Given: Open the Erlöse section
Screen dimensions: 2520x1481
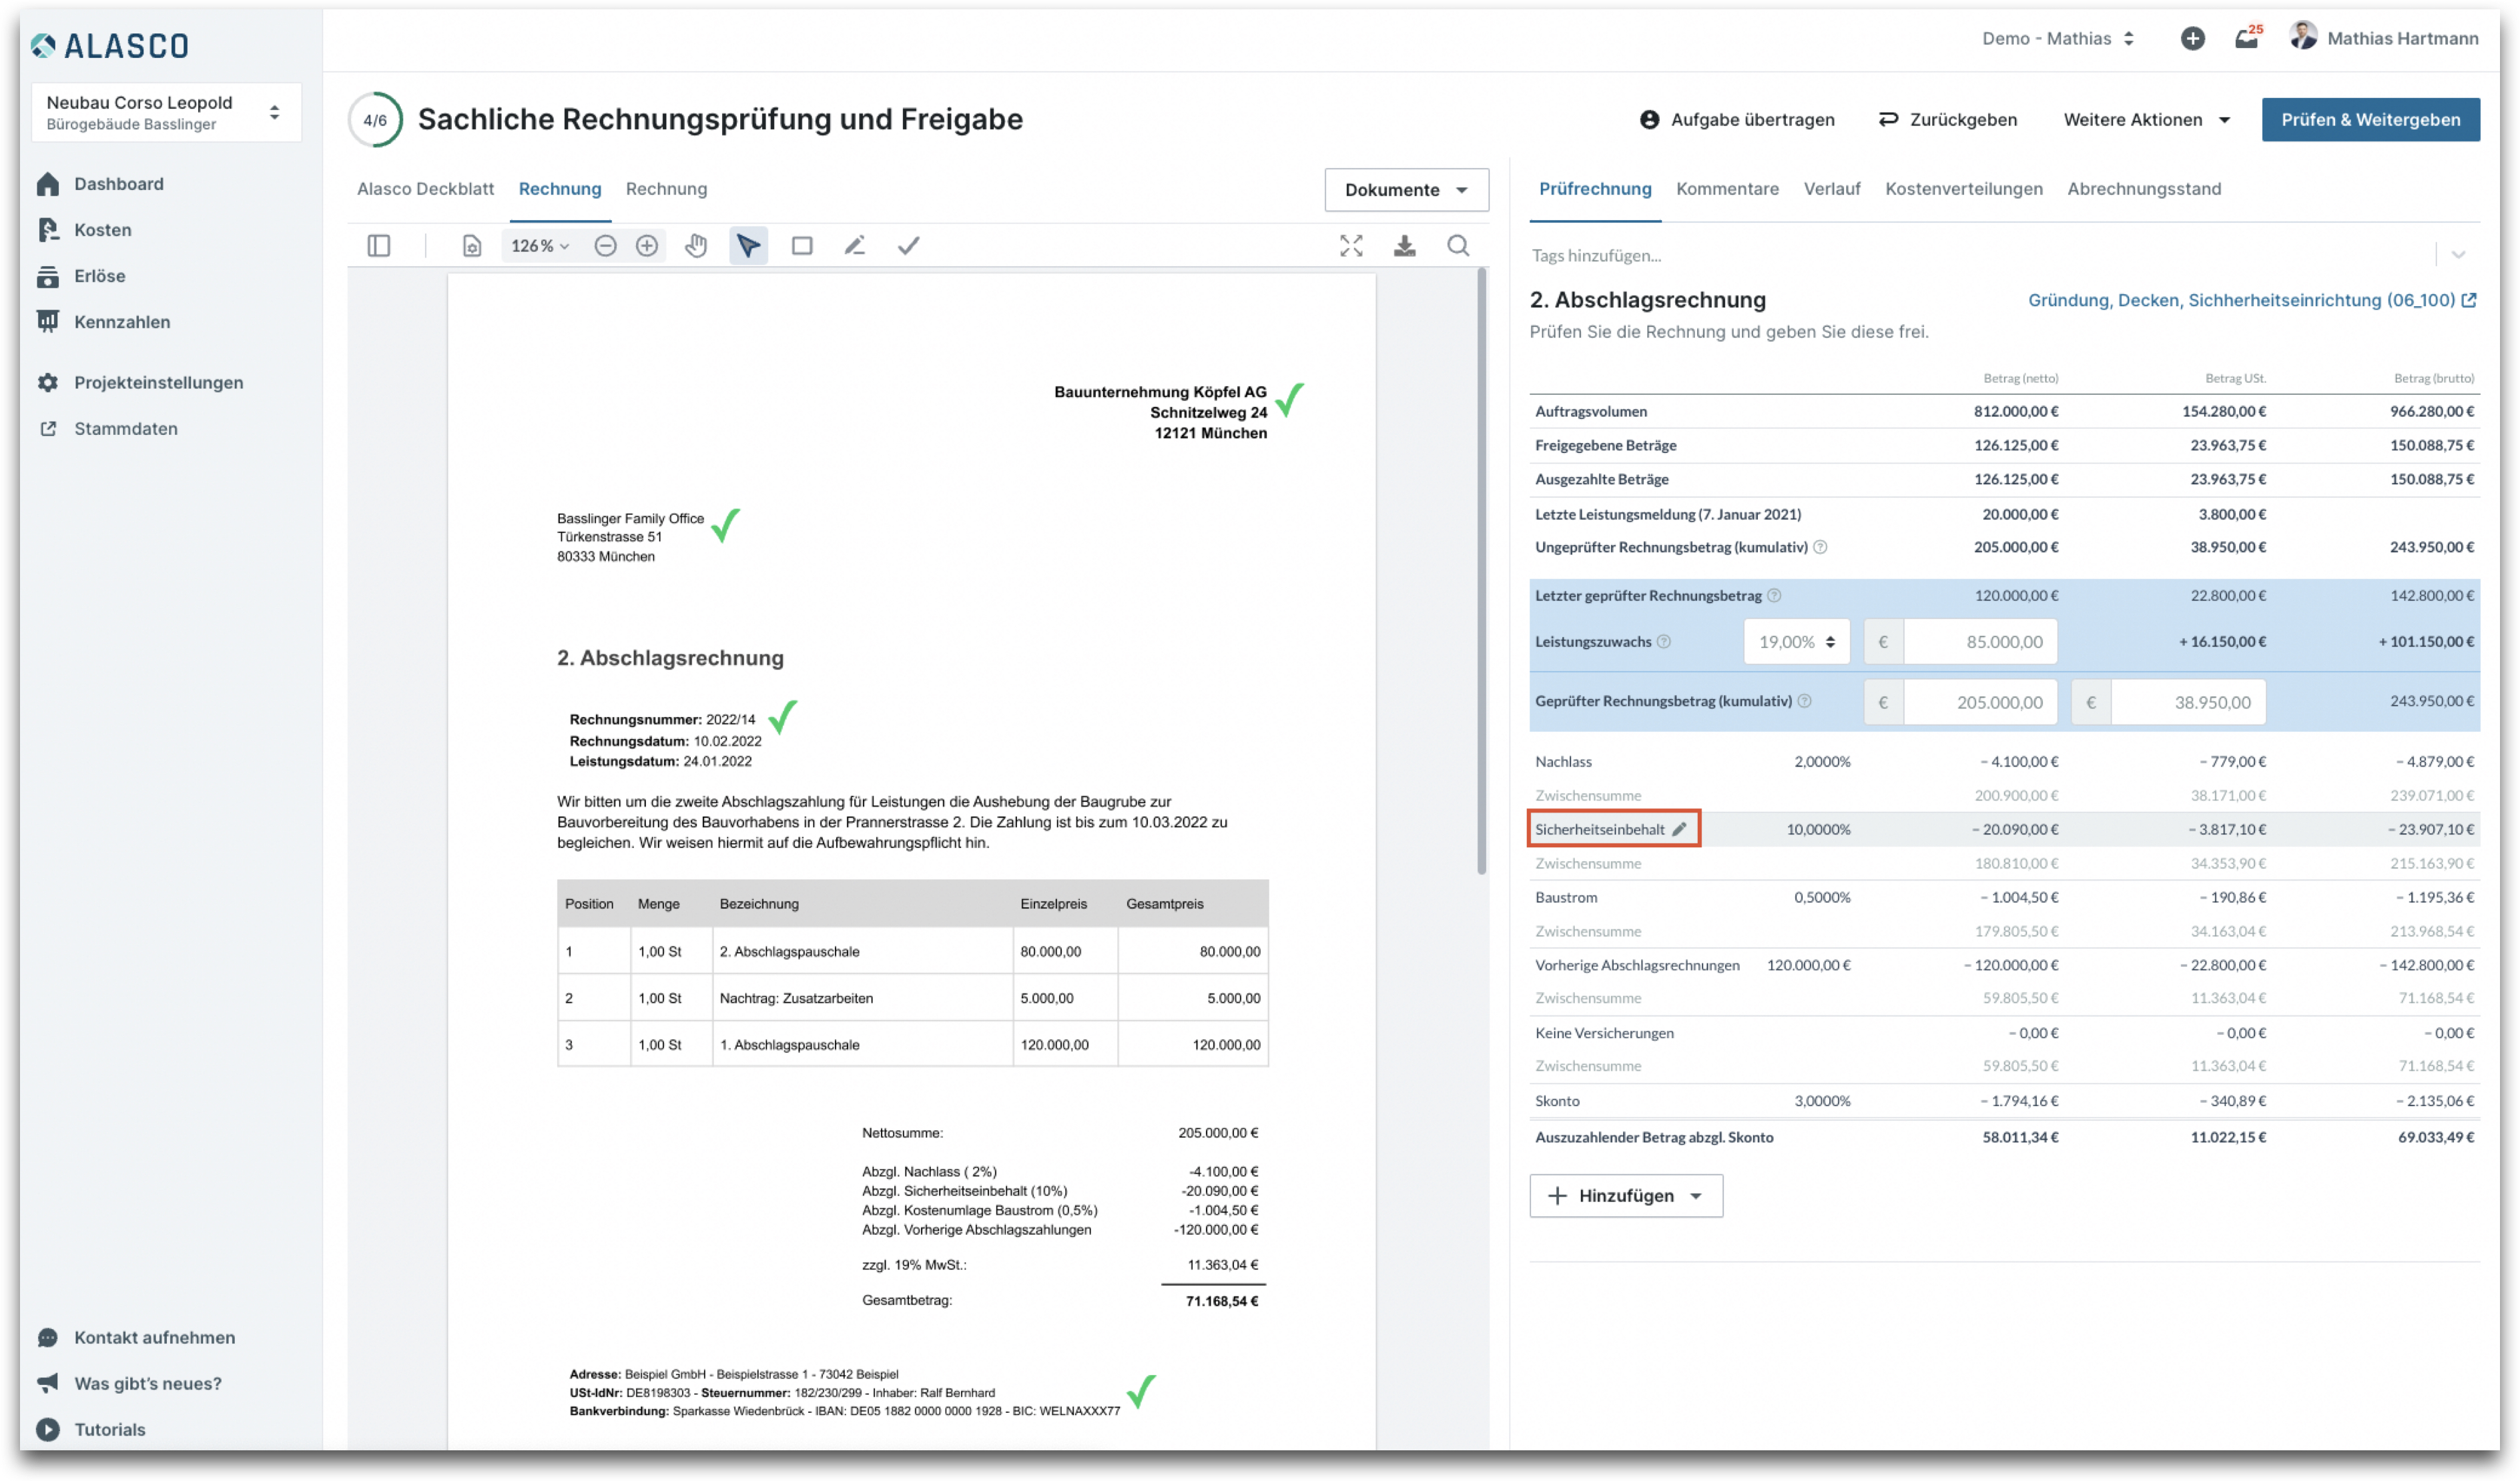Looking at the screenshot, I should pyautogui.click(x=81, y=276).
